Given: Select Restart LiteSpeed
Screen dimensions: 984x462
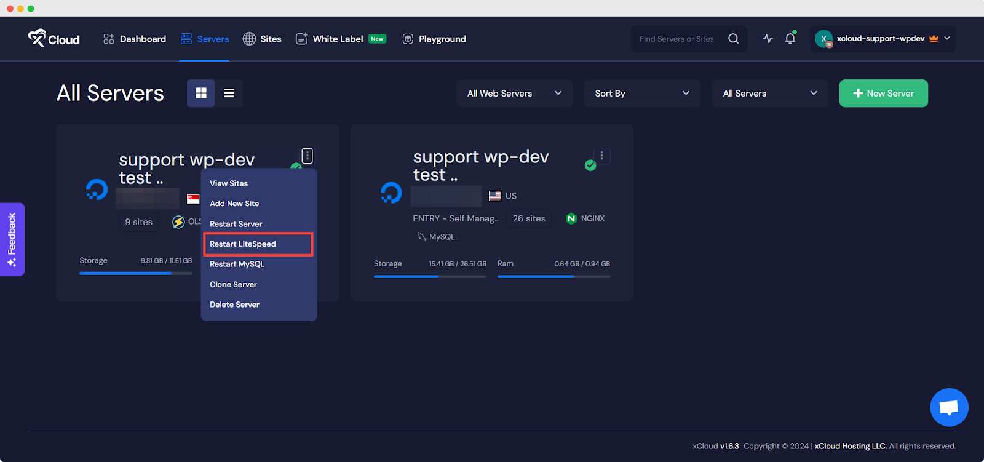Looking at the screenshot, I should coord(258,244).
